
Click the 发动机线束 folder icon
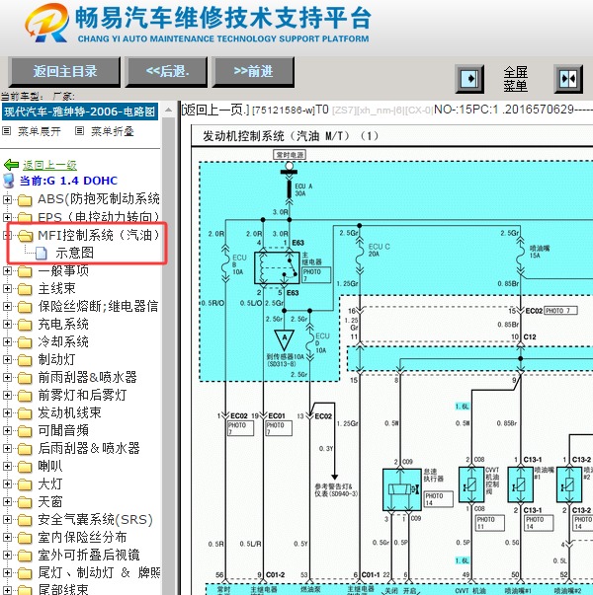pyautogui.click(x=25, y=413)
